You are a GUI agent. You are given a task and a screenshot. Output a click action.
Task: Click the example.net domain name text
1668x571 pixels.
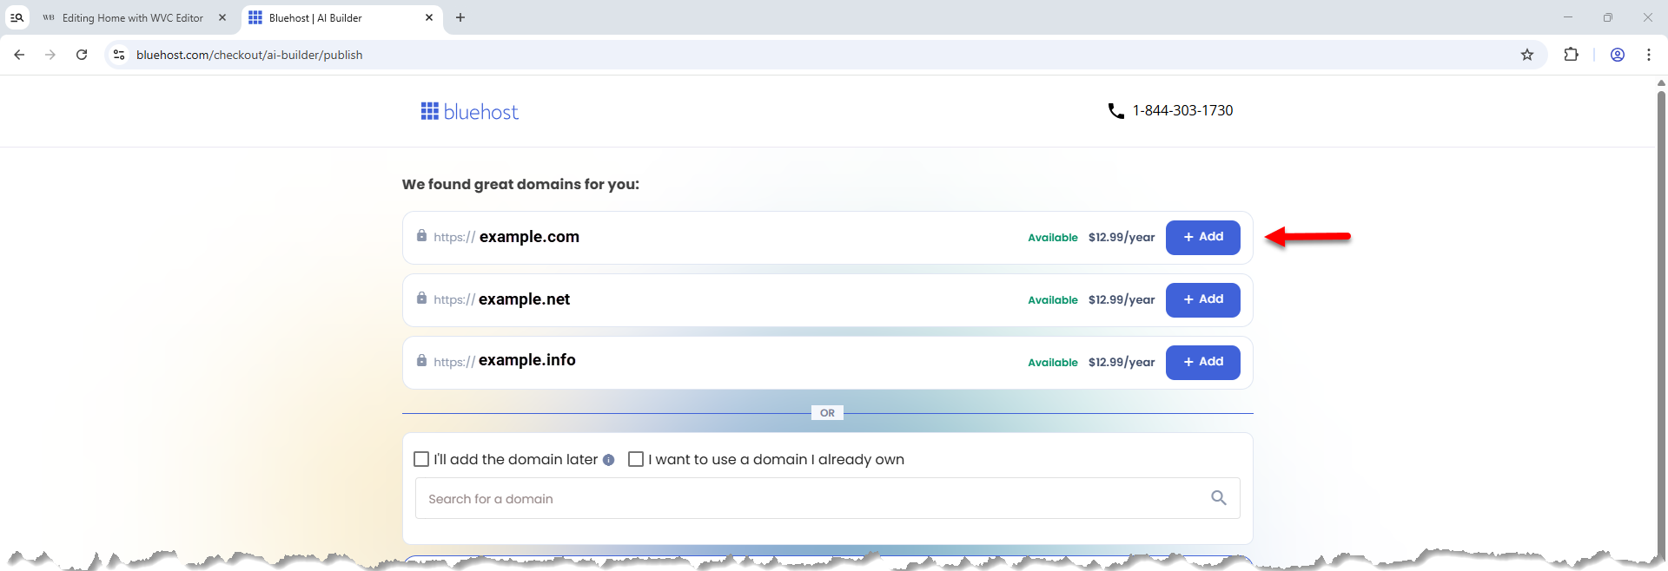point(524,299)
